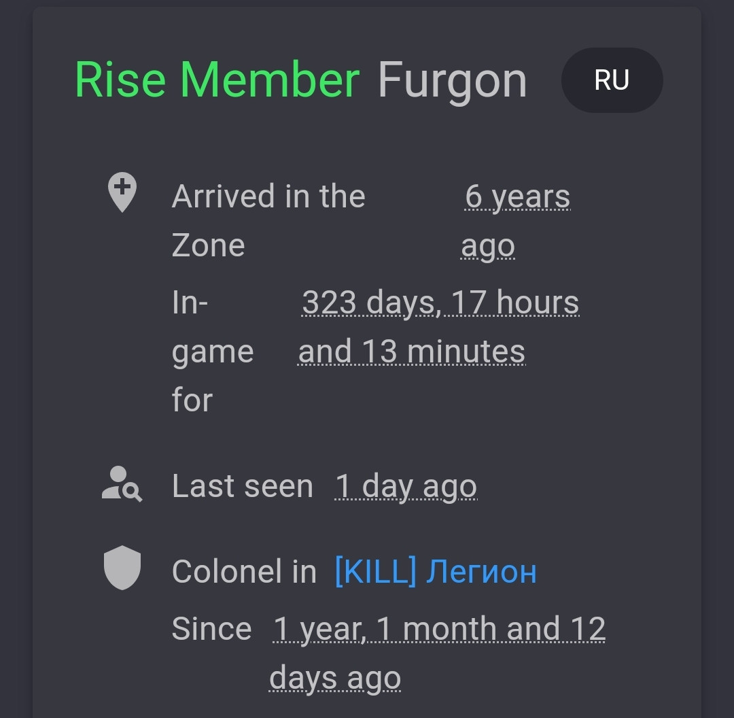Viewport: 734px width, 718px height.
Task: Click the shield clan icon
Action: 122,568
